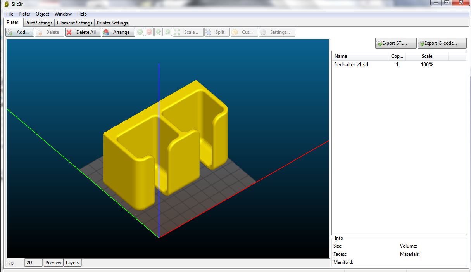Click the rotate clockwise icon

pyautogui.click(x=168, y=32)
